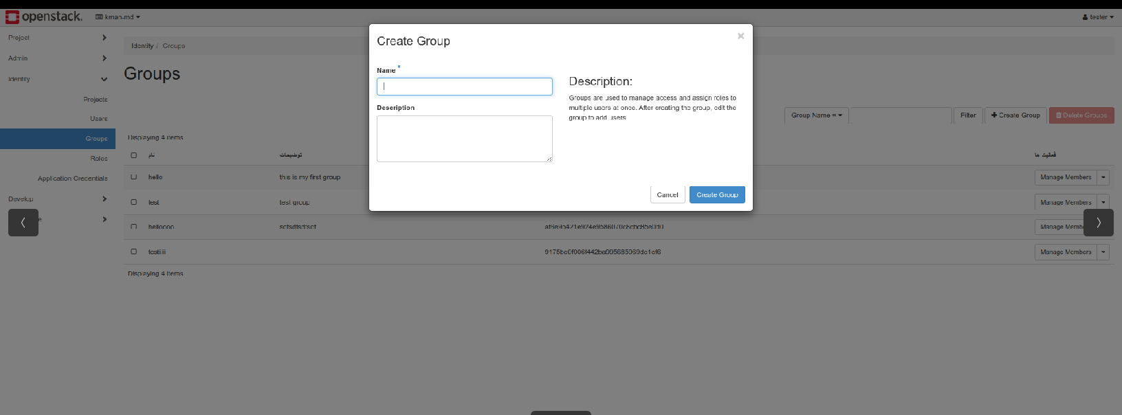The image size is (1122, 415).
Task: Click the Groups breadcrumb link
Action: [x=174, y=46]
